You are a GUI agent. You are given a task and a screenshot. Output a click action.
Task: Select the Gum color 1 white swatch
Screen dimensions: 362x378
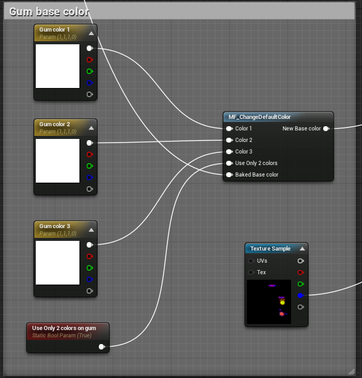(58, 66)
